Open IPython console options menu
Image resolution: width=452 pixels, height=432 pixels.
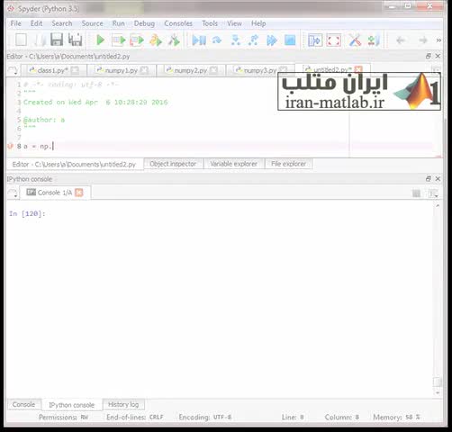tap(434, 193)
